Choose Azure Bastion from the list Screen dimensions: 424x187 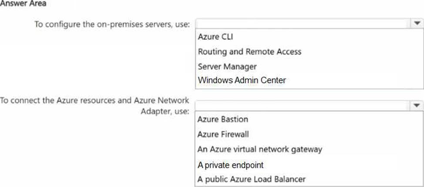pos(222,120)
